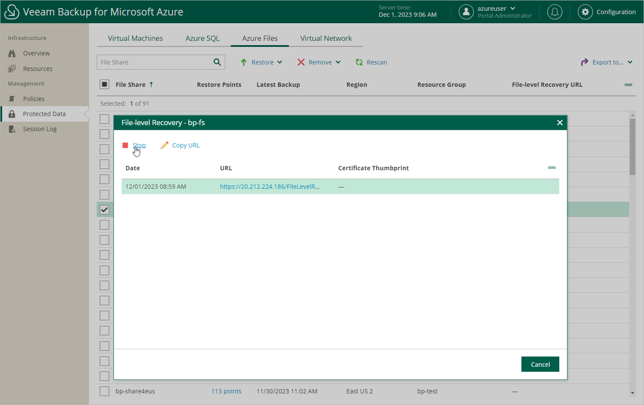Click the red Remove X icon

click(301, 62)
